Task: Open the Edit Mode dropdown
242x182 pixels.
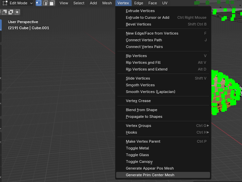Action: pyautogui.click(x=18, y=3)
